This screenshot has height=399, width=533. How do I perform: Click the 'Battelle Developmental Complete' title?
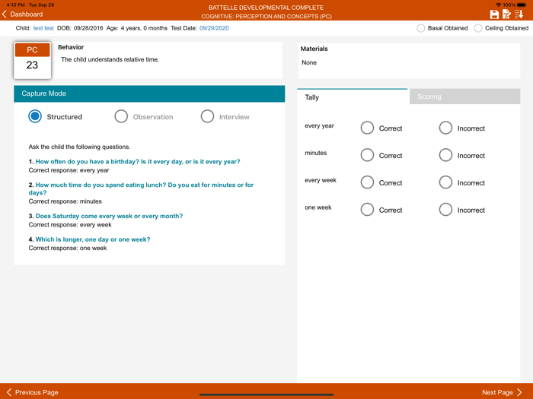266,8
